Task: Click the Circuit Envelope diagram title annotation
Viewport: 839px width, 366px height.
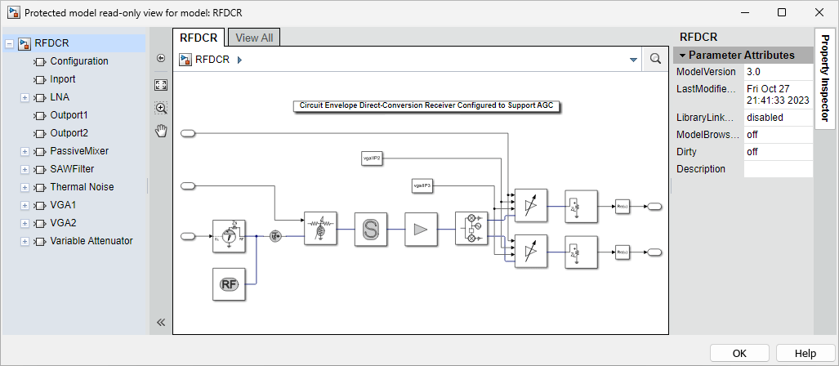Action: tap(426, 105)
